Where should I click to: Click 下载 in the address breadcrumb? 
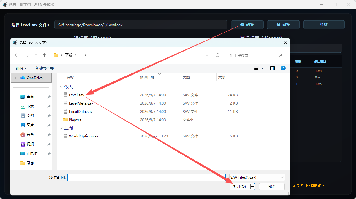click(69, 55)
